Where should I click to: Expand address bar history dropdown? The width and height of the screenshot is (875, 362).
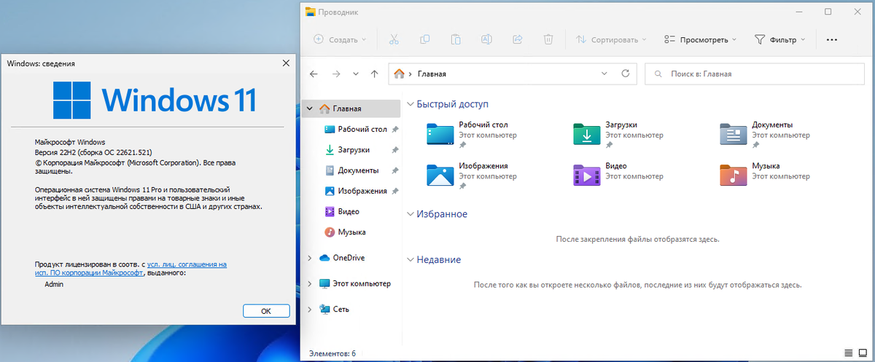(x=604, y=74)
